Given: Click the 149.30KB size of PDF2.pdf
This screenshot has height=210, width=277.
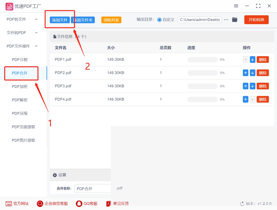Looking at the screenshot, I should (x=115, y=73).
